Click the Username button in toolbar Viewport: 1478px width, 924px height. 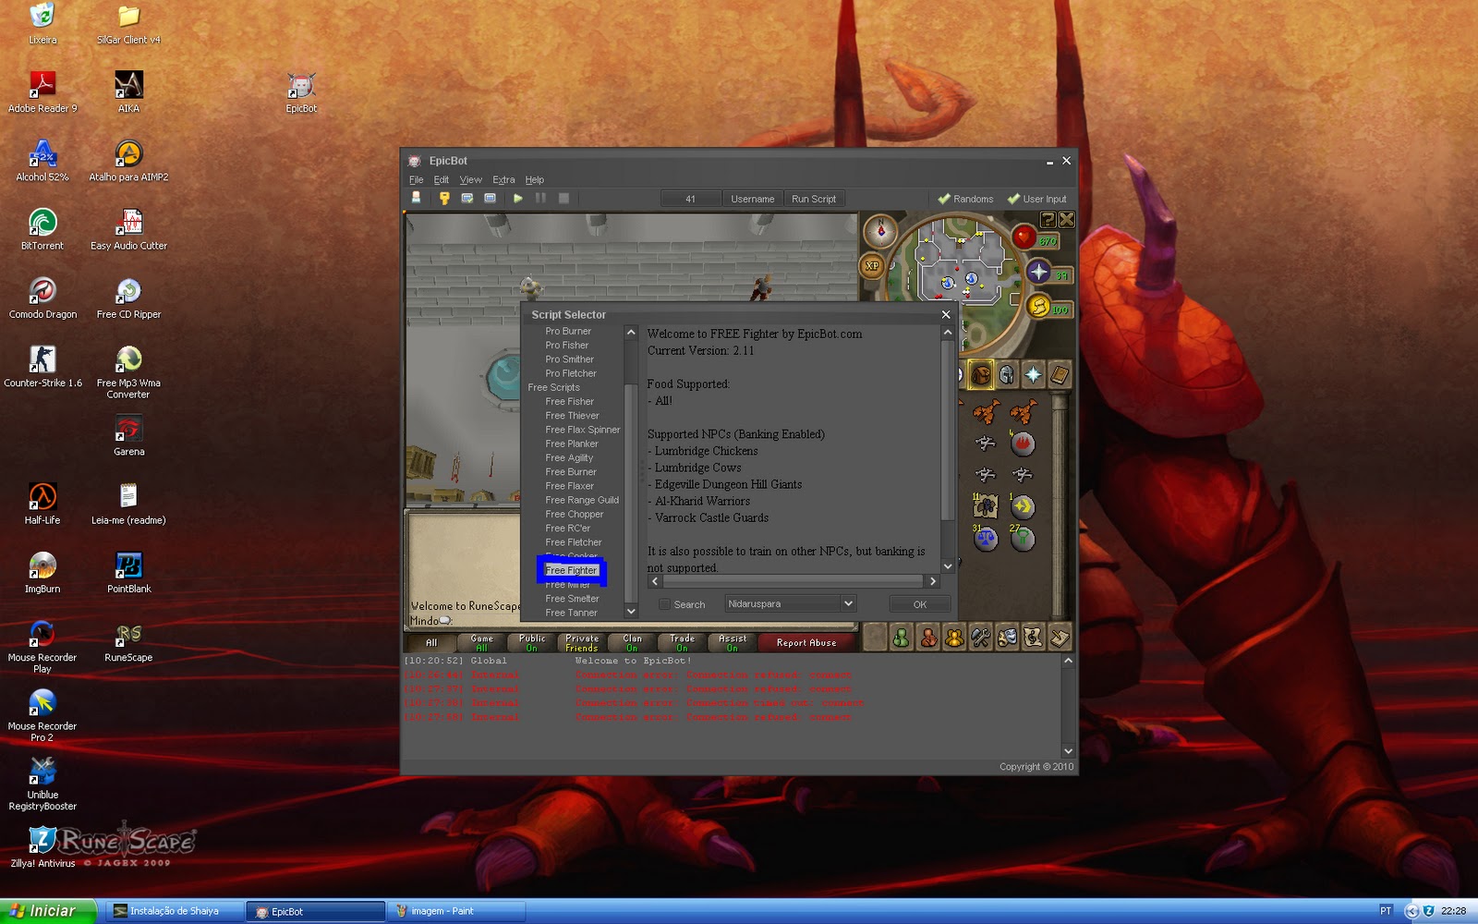(753, 199)
